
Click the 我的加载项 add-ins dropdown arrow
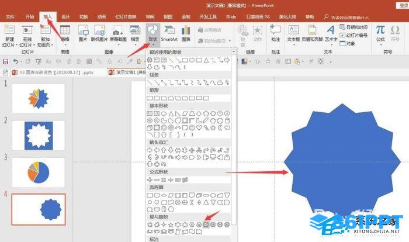(x=230, y=41)
